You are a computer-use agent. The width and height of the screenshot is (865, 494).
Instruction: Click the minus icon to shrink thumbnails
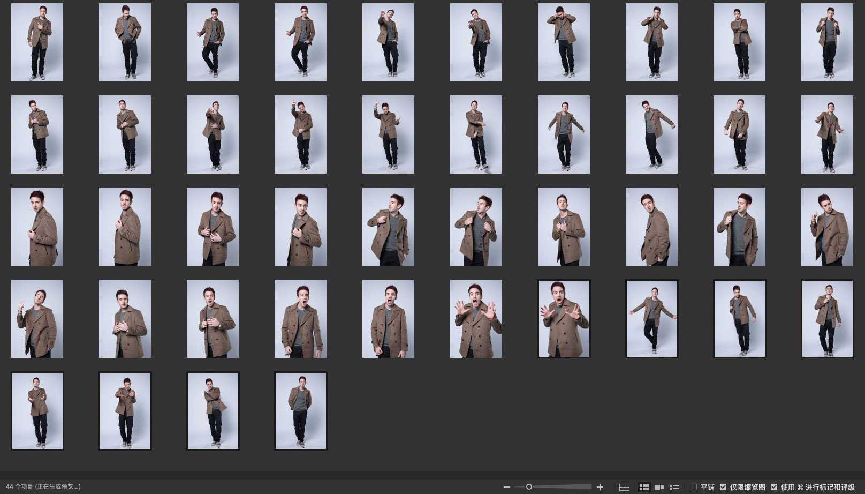(507, 487)
